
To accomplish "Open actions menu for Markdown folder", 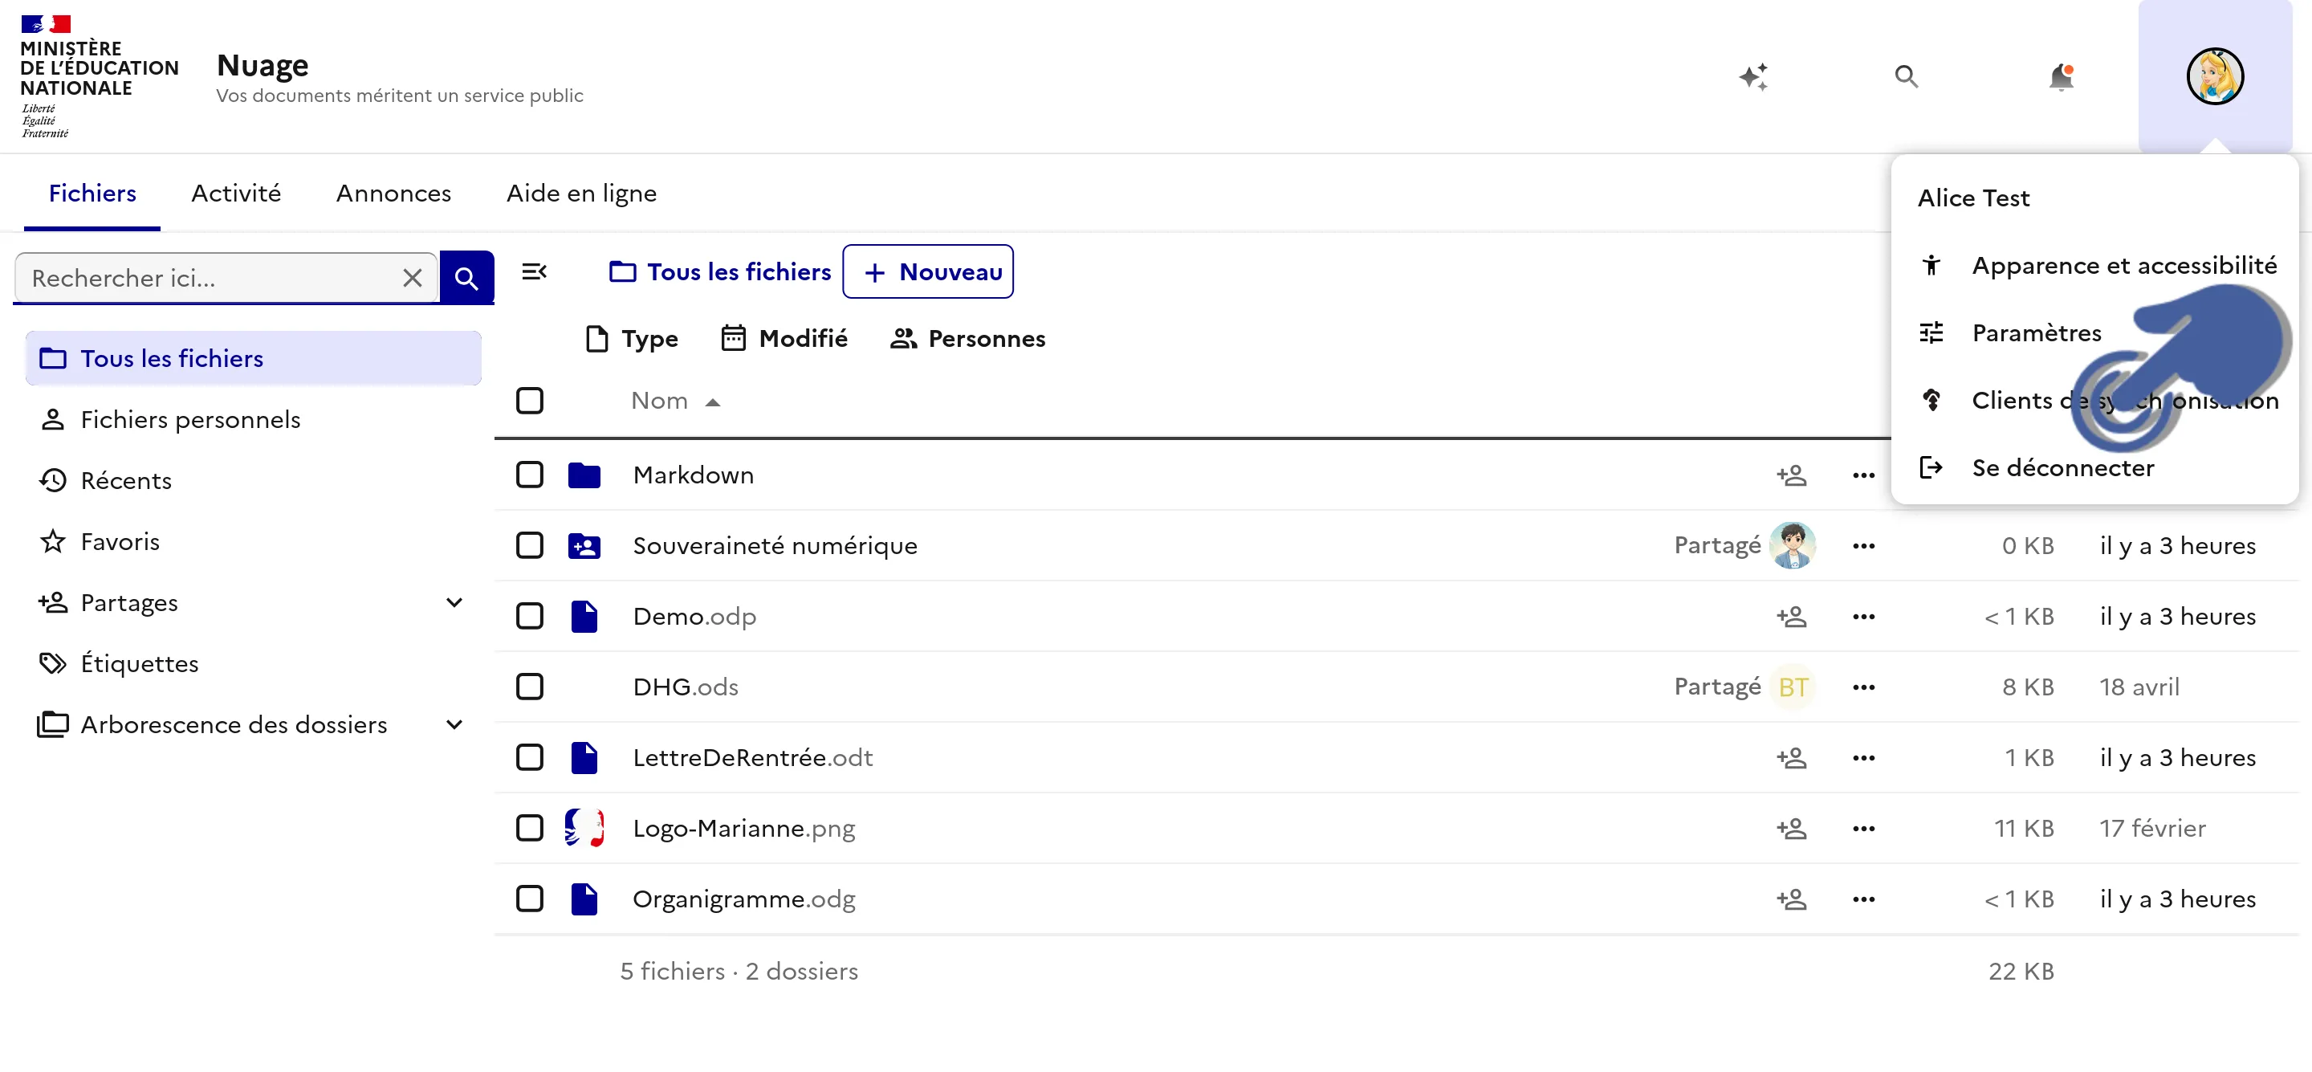I will coord(1863,475).
